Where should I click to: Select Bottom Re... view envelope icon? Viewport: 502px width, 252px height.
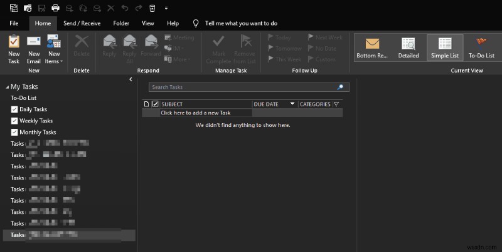point(372,44)
